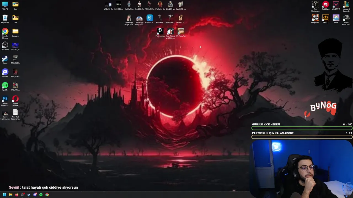353x198 pixels.
Task: Switch to Discord in the taskbar
Action: pyautogui.click(x=35, y=195)
